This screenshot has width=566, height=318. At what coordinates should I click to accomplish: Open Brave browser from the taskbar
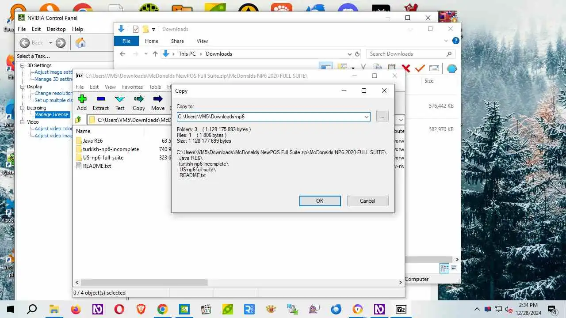point(141,309)
